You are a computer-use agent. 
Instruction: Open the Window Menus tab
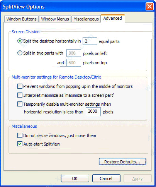click(55, 19)
